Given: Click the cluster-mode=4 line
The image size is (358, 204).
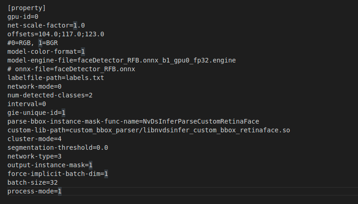Looking at the screenshot, I should pyautogui.click(x=34, y=139).
